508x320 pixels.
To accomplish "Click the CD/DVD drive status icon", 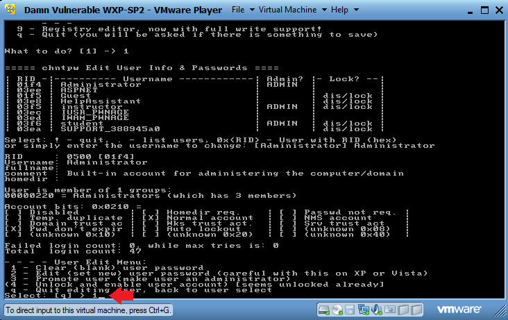I will pos(337,310).
